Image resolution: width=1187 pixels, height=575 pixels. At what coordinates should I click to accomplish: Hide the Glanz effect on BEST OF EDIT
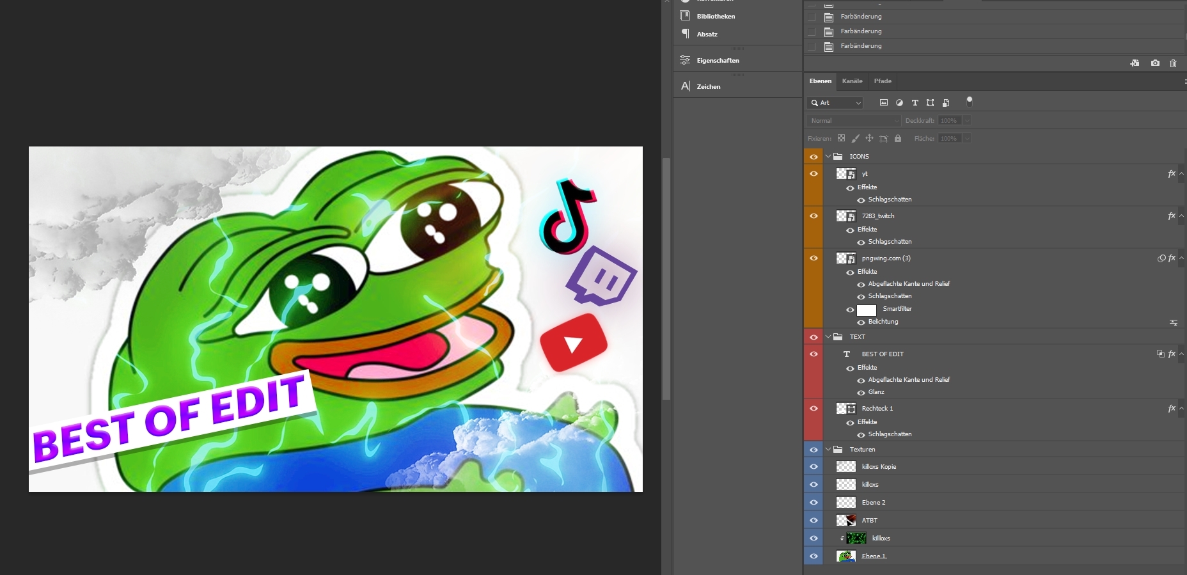(861, 393)
